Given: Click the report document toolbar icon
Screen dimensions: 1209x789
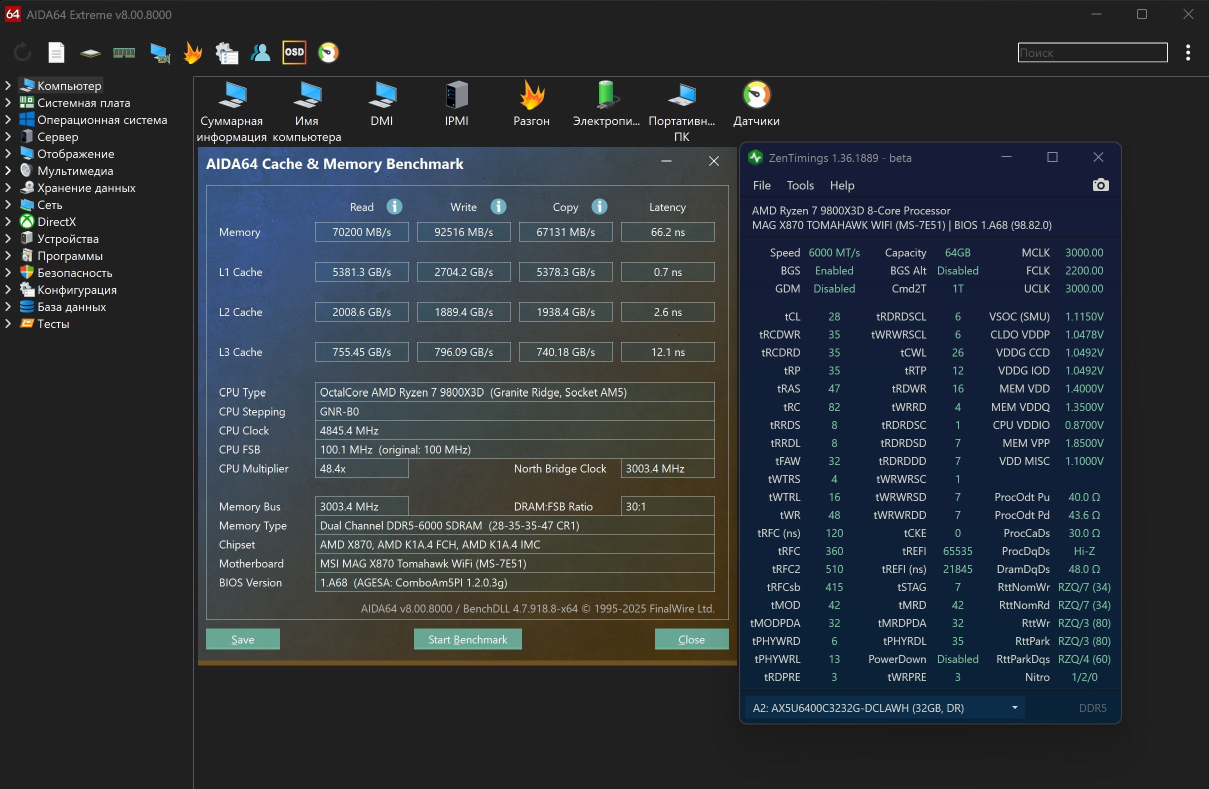Looking at the screenshot, I should (56, 52).
